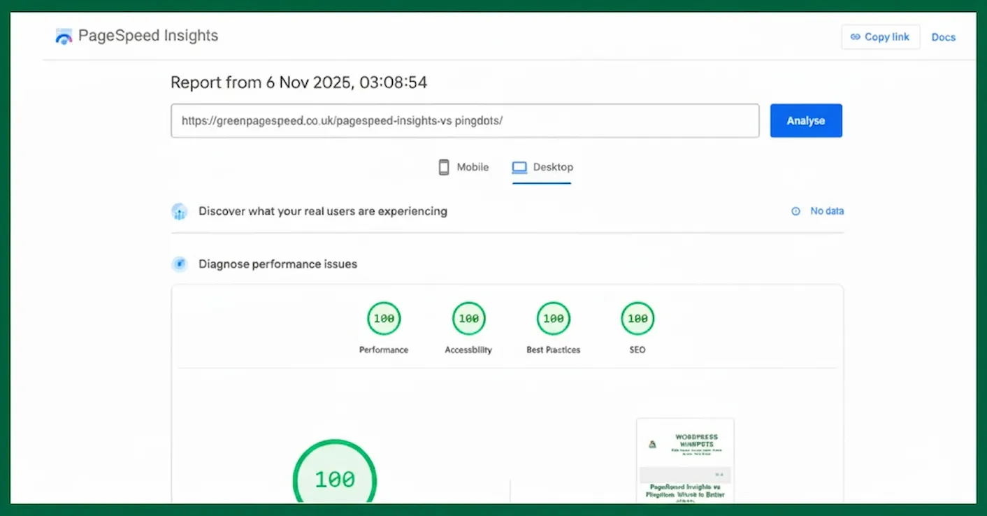Click the PageSpeed Insights logo icon

(x=64, y=36)
